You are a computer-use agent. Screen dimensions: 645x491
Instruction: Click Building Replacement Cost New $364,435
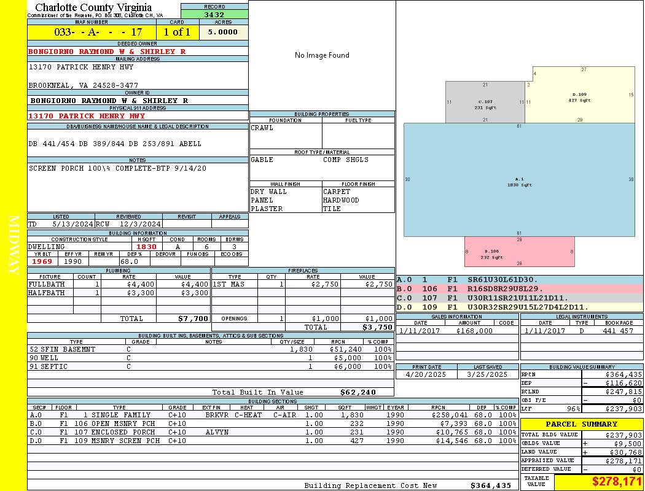[x=491, y=485]
